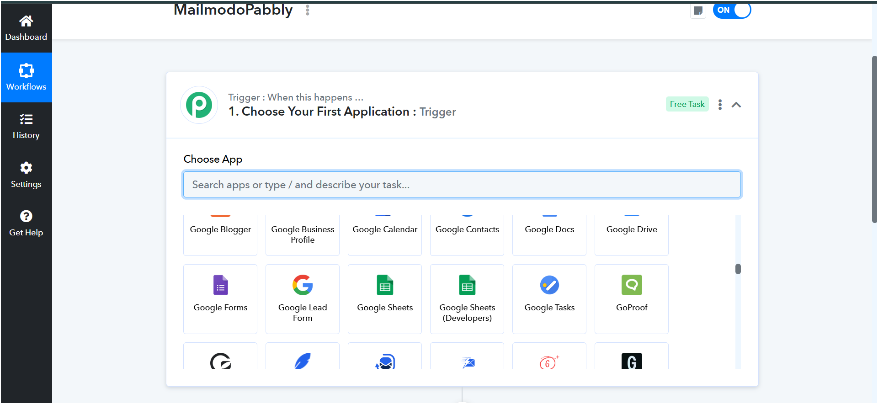This screenshot has height=404, width=878.
Task: Click the MailmodoPabbly workflow title
Action: point(233,10)
